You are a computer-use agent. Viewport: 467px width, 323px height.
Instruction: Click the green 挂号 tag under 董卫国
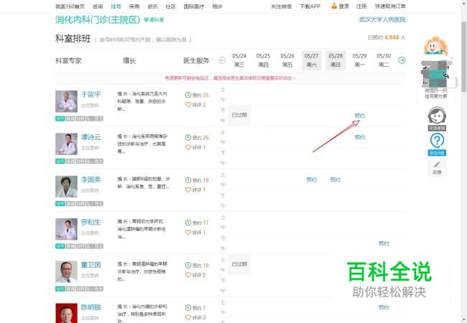60,289
